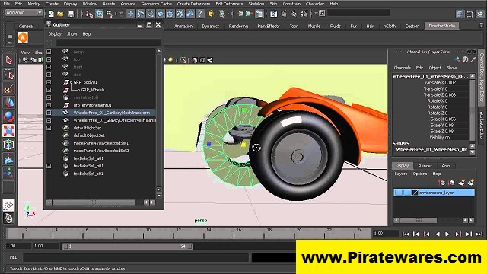Toggle manipulator display in Channel Box
Image resolution: width=487 pixels, height=274 pixels.
[x=457, y=59]
